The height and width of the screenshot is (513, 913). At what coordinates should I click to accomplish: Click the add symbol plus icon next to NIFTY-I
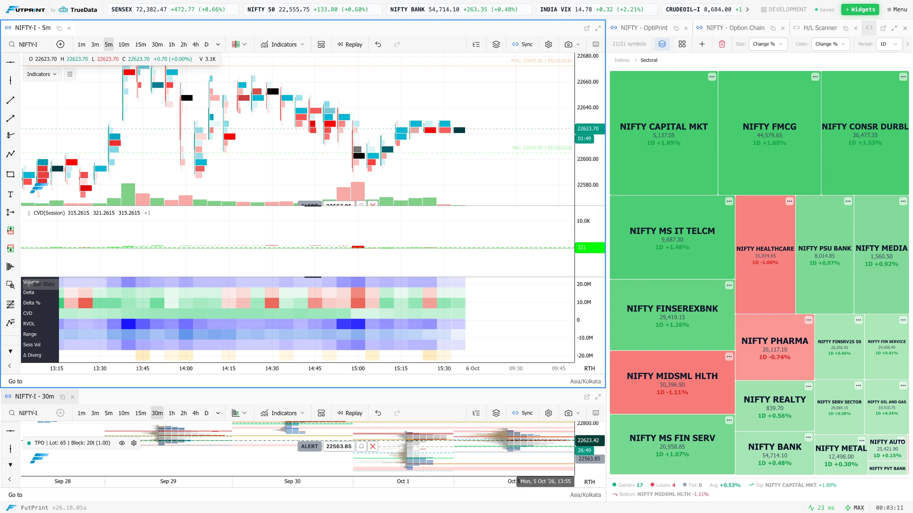[x=60, y=44]
